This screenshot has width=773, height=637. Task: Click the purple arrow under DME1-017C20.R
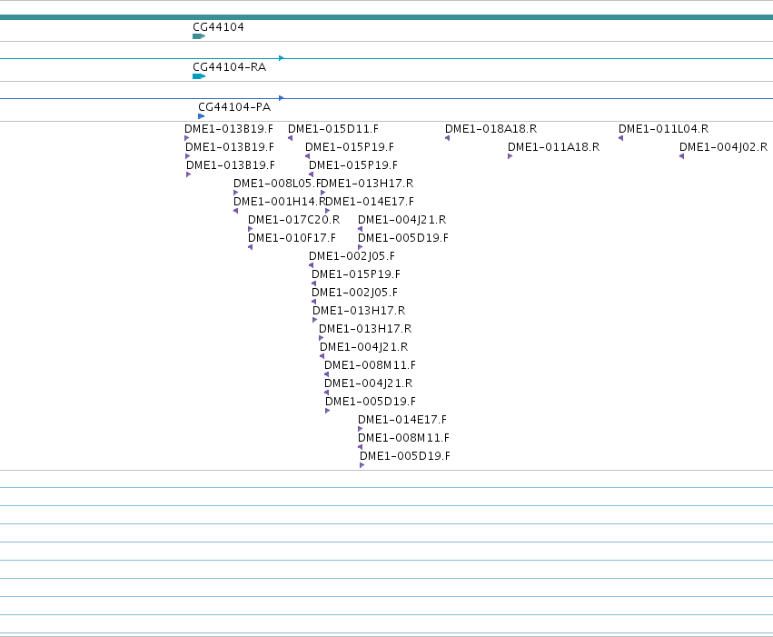pyautogui.click(x=251, y=229)
